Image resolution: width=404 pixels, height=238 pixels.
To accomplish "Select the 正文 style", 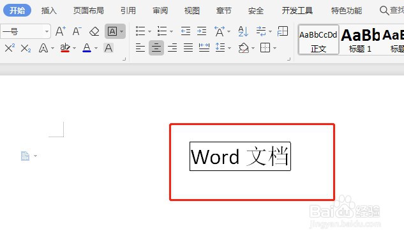I will 318,40.
